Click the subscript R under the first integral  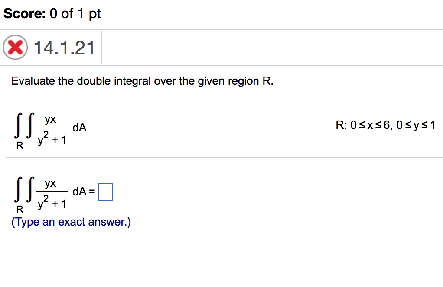click(x=20, y=145)
